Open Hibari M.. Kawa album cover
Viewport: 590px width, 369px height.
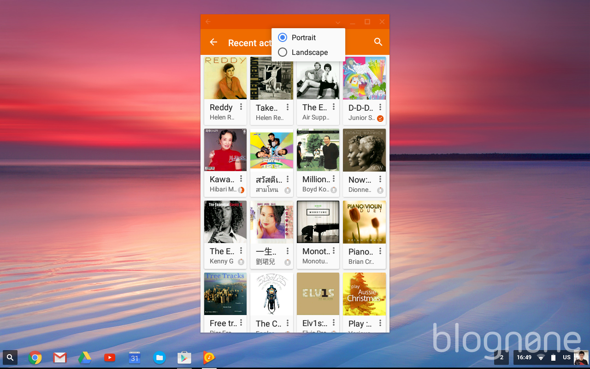pyautogui.click(x=225, y=150)
